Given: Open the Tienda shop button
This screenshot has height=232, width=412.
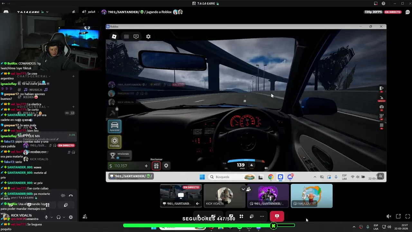Looking at the screenshot, I should (115, 142).
